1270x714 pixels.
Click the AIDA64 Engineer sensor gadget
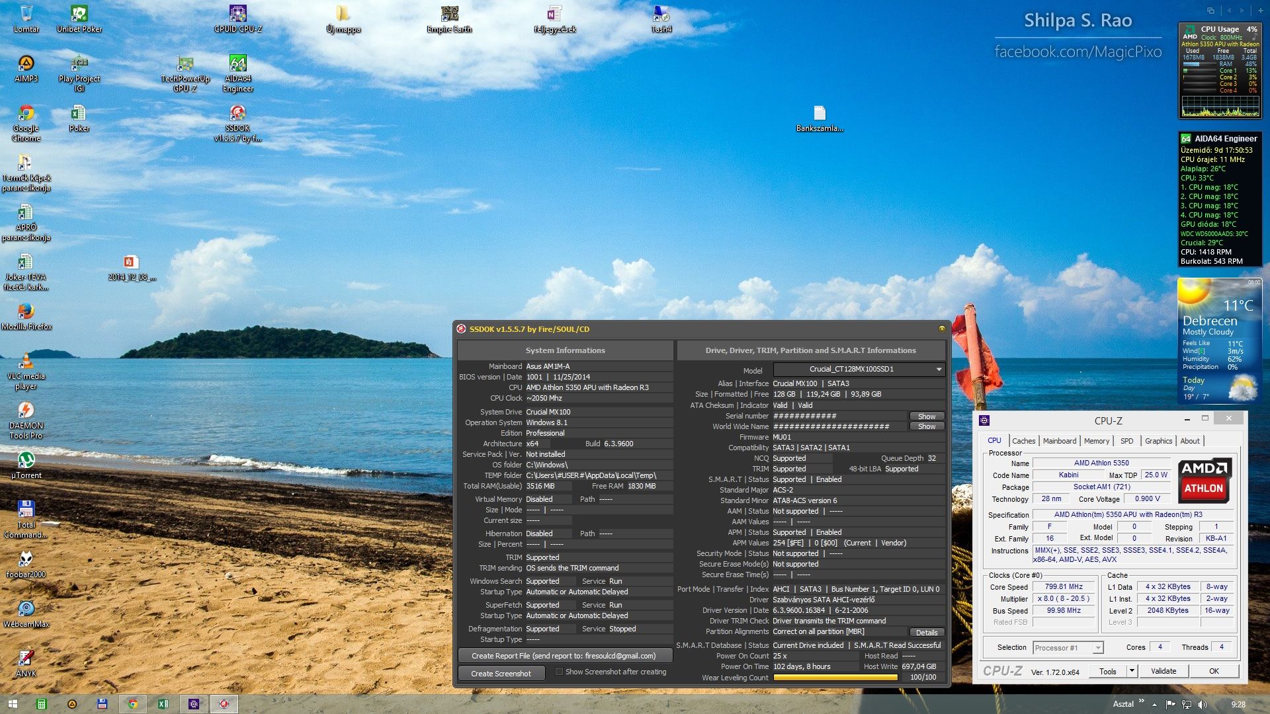(1220, 200)
